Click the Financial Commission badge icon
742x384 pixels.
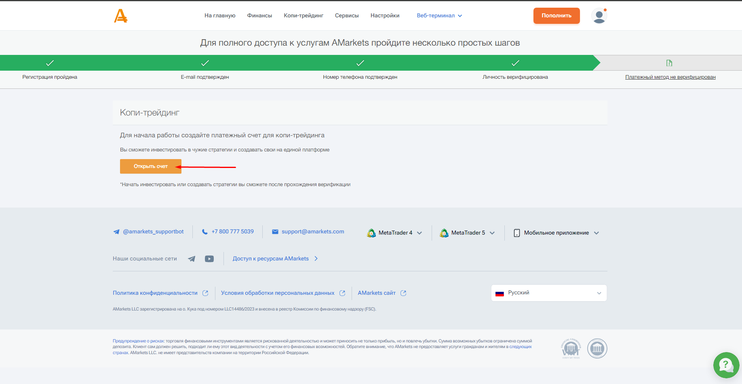click(x=597, y=348)
